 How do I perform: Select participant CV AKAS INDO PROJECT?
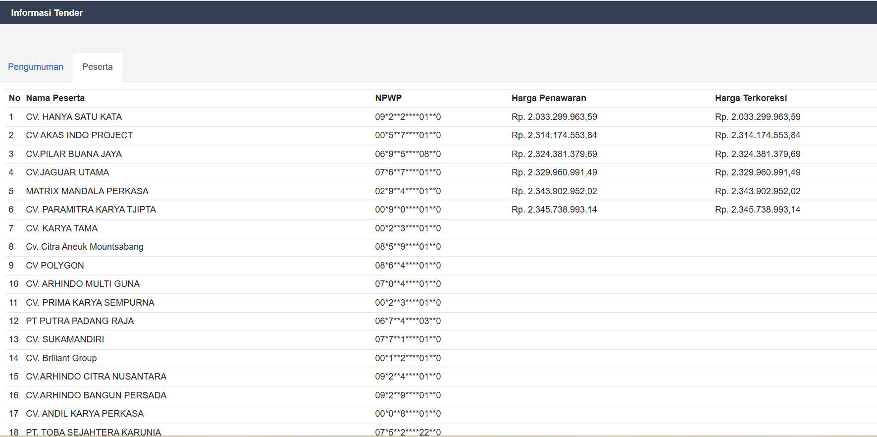point(79,135)
